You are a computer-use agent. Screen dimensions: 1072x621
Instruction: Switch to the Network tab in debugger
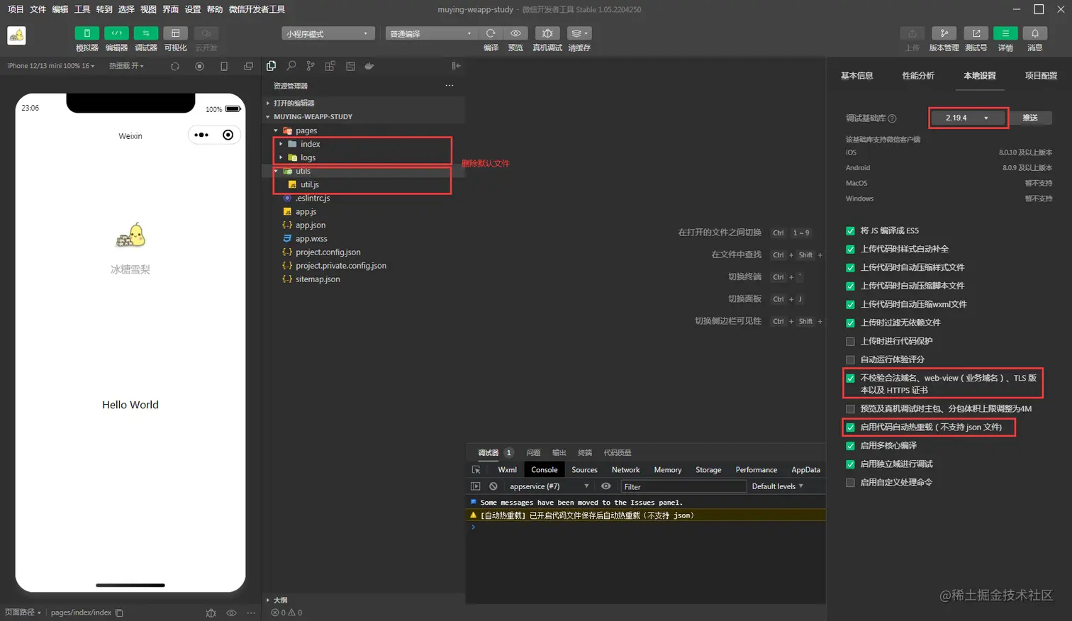pos(625,469)
